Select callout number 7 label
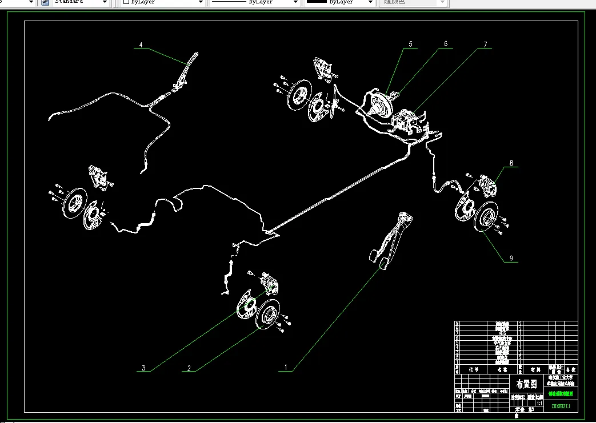 pos(485,45)
